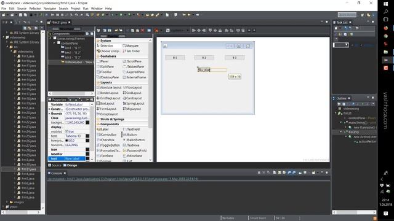This screenshot has height=221, width=394.
Task: Open the background color picker button
Action: (x=87, y=123)
